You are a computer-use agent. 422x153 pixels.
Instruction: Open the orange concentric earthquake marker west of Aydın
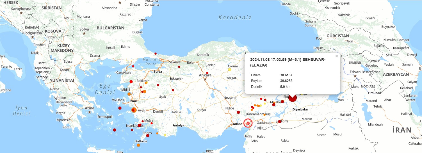pyautogui.click(x=134, y=110)
